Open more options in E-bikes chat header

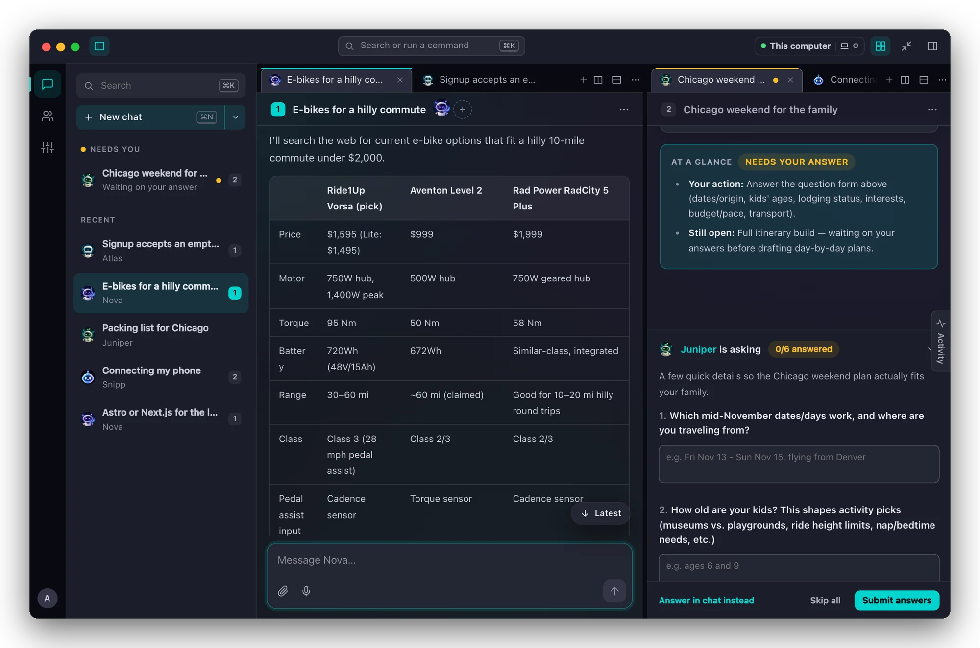[624, 110]
